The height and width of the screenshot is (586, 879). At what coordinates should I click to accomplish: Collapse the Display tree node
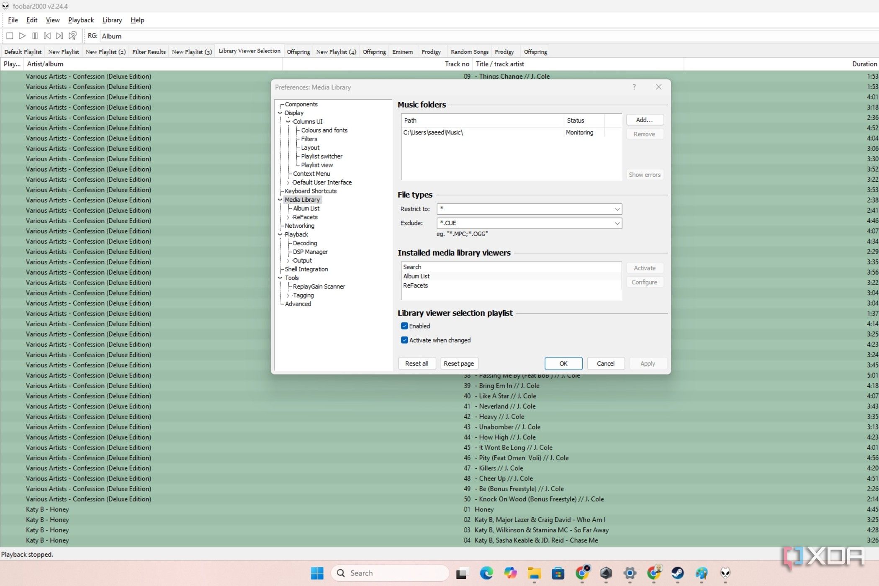(x=280, y=113)
